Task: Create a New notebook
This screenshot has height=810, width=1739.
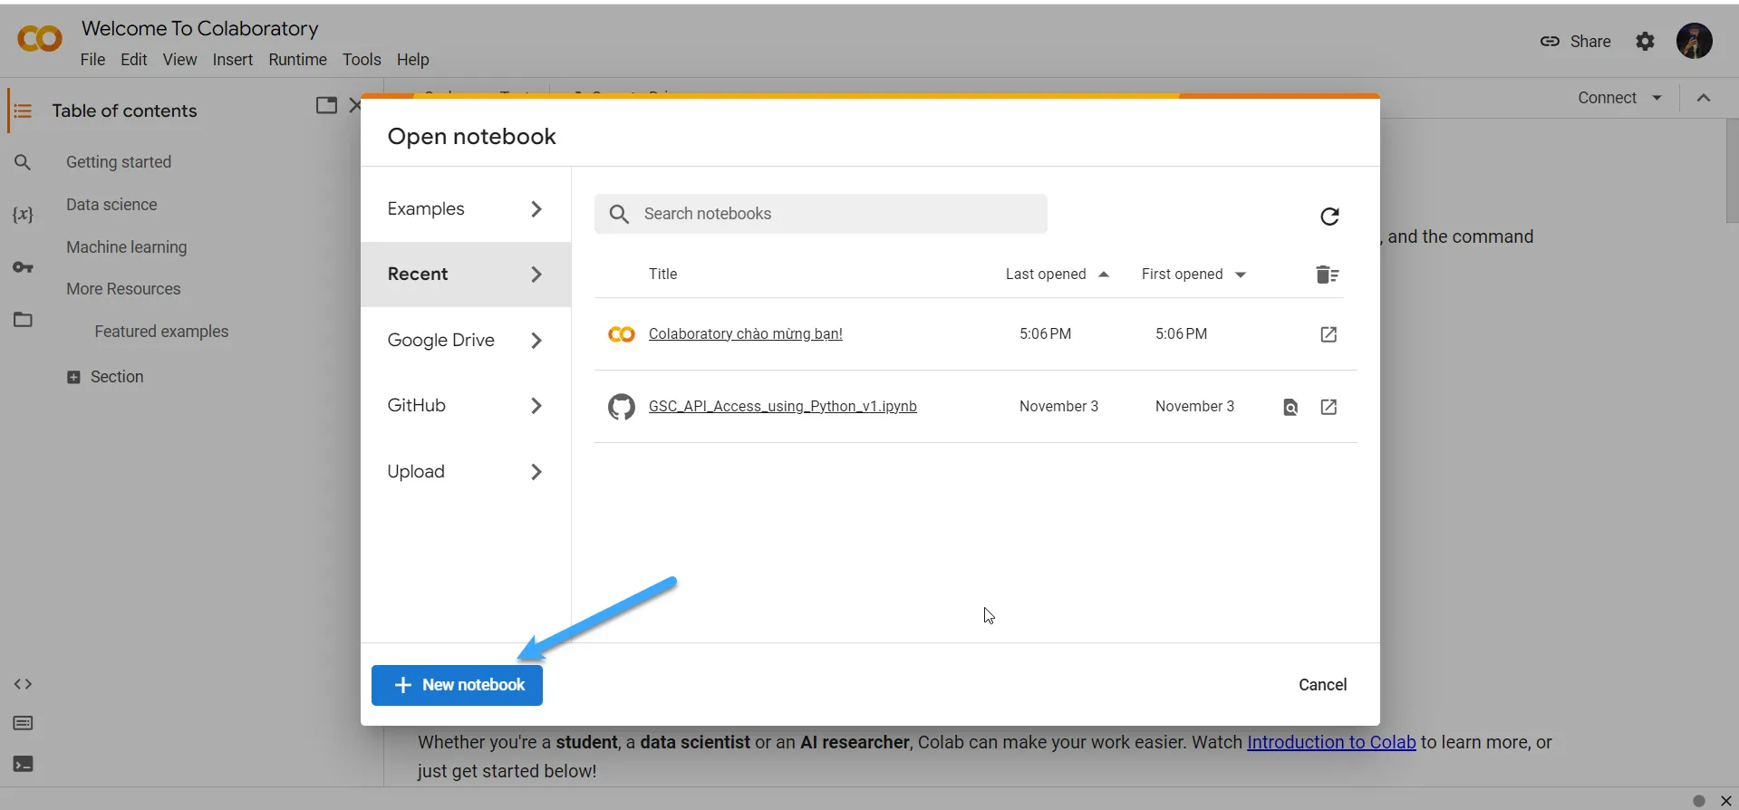Action: click(457, 685)
